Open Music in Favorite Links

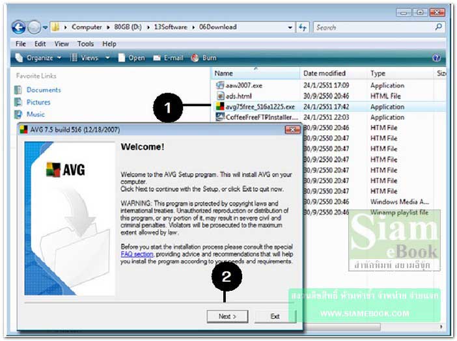pos(36,115)
